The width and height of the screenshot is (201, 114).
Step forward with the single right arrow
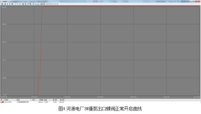(10, 4)
